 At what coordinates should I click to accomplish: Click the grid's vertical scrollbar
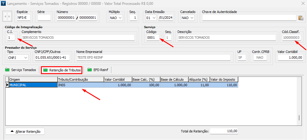point(299,118)
